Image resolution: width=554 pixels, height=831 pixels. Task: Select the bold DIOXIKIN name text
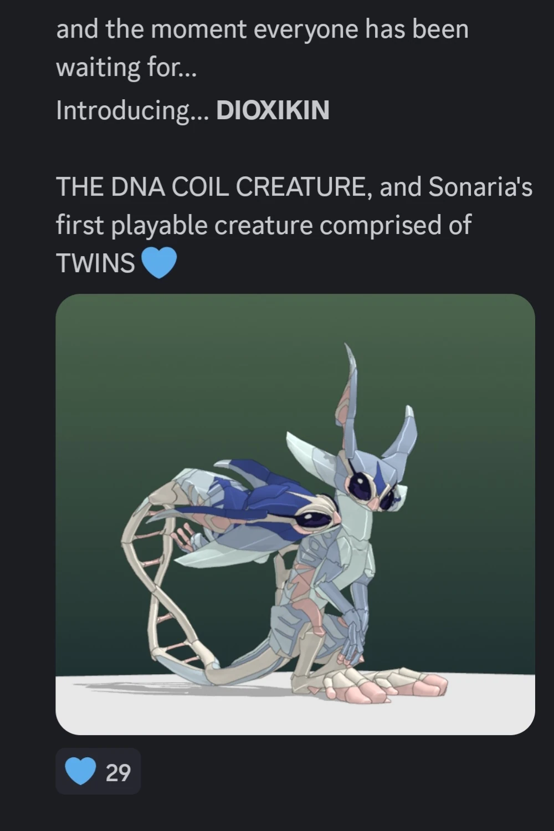[273, 110]
